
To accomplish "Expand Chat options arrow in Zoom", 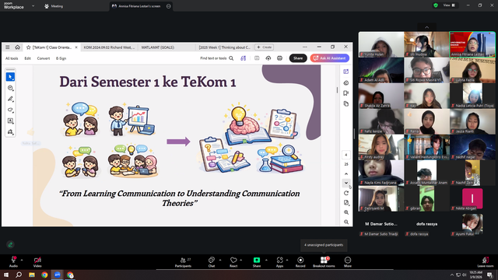I will [220, 260].
